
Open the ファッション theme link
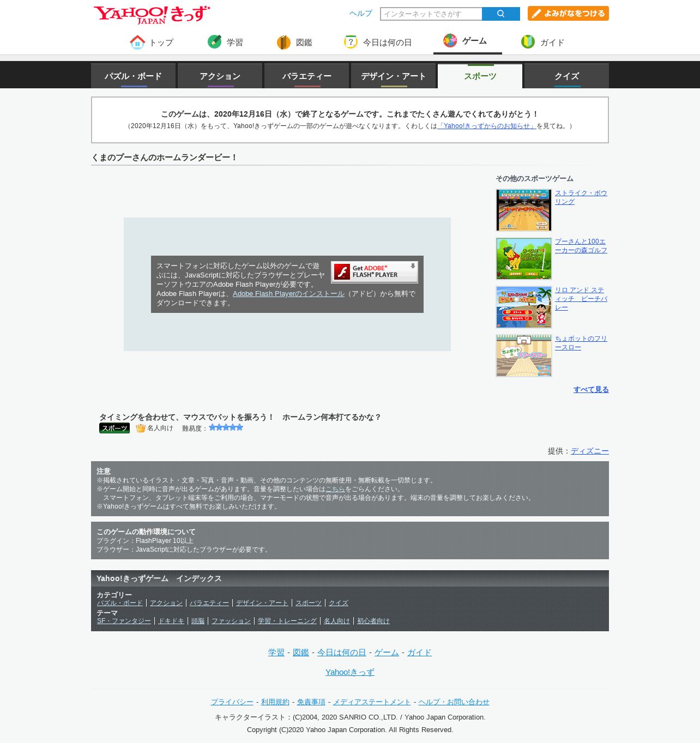(231, 621)
